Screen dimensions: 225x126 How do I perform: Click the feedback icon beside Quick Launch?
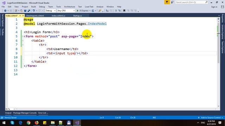[x=172, y=2]
